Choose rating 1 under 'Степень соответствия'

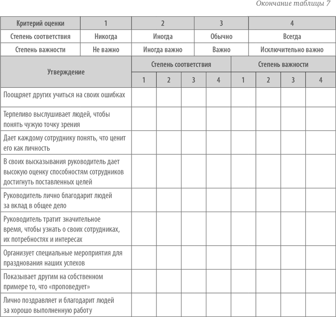point(144,80)
